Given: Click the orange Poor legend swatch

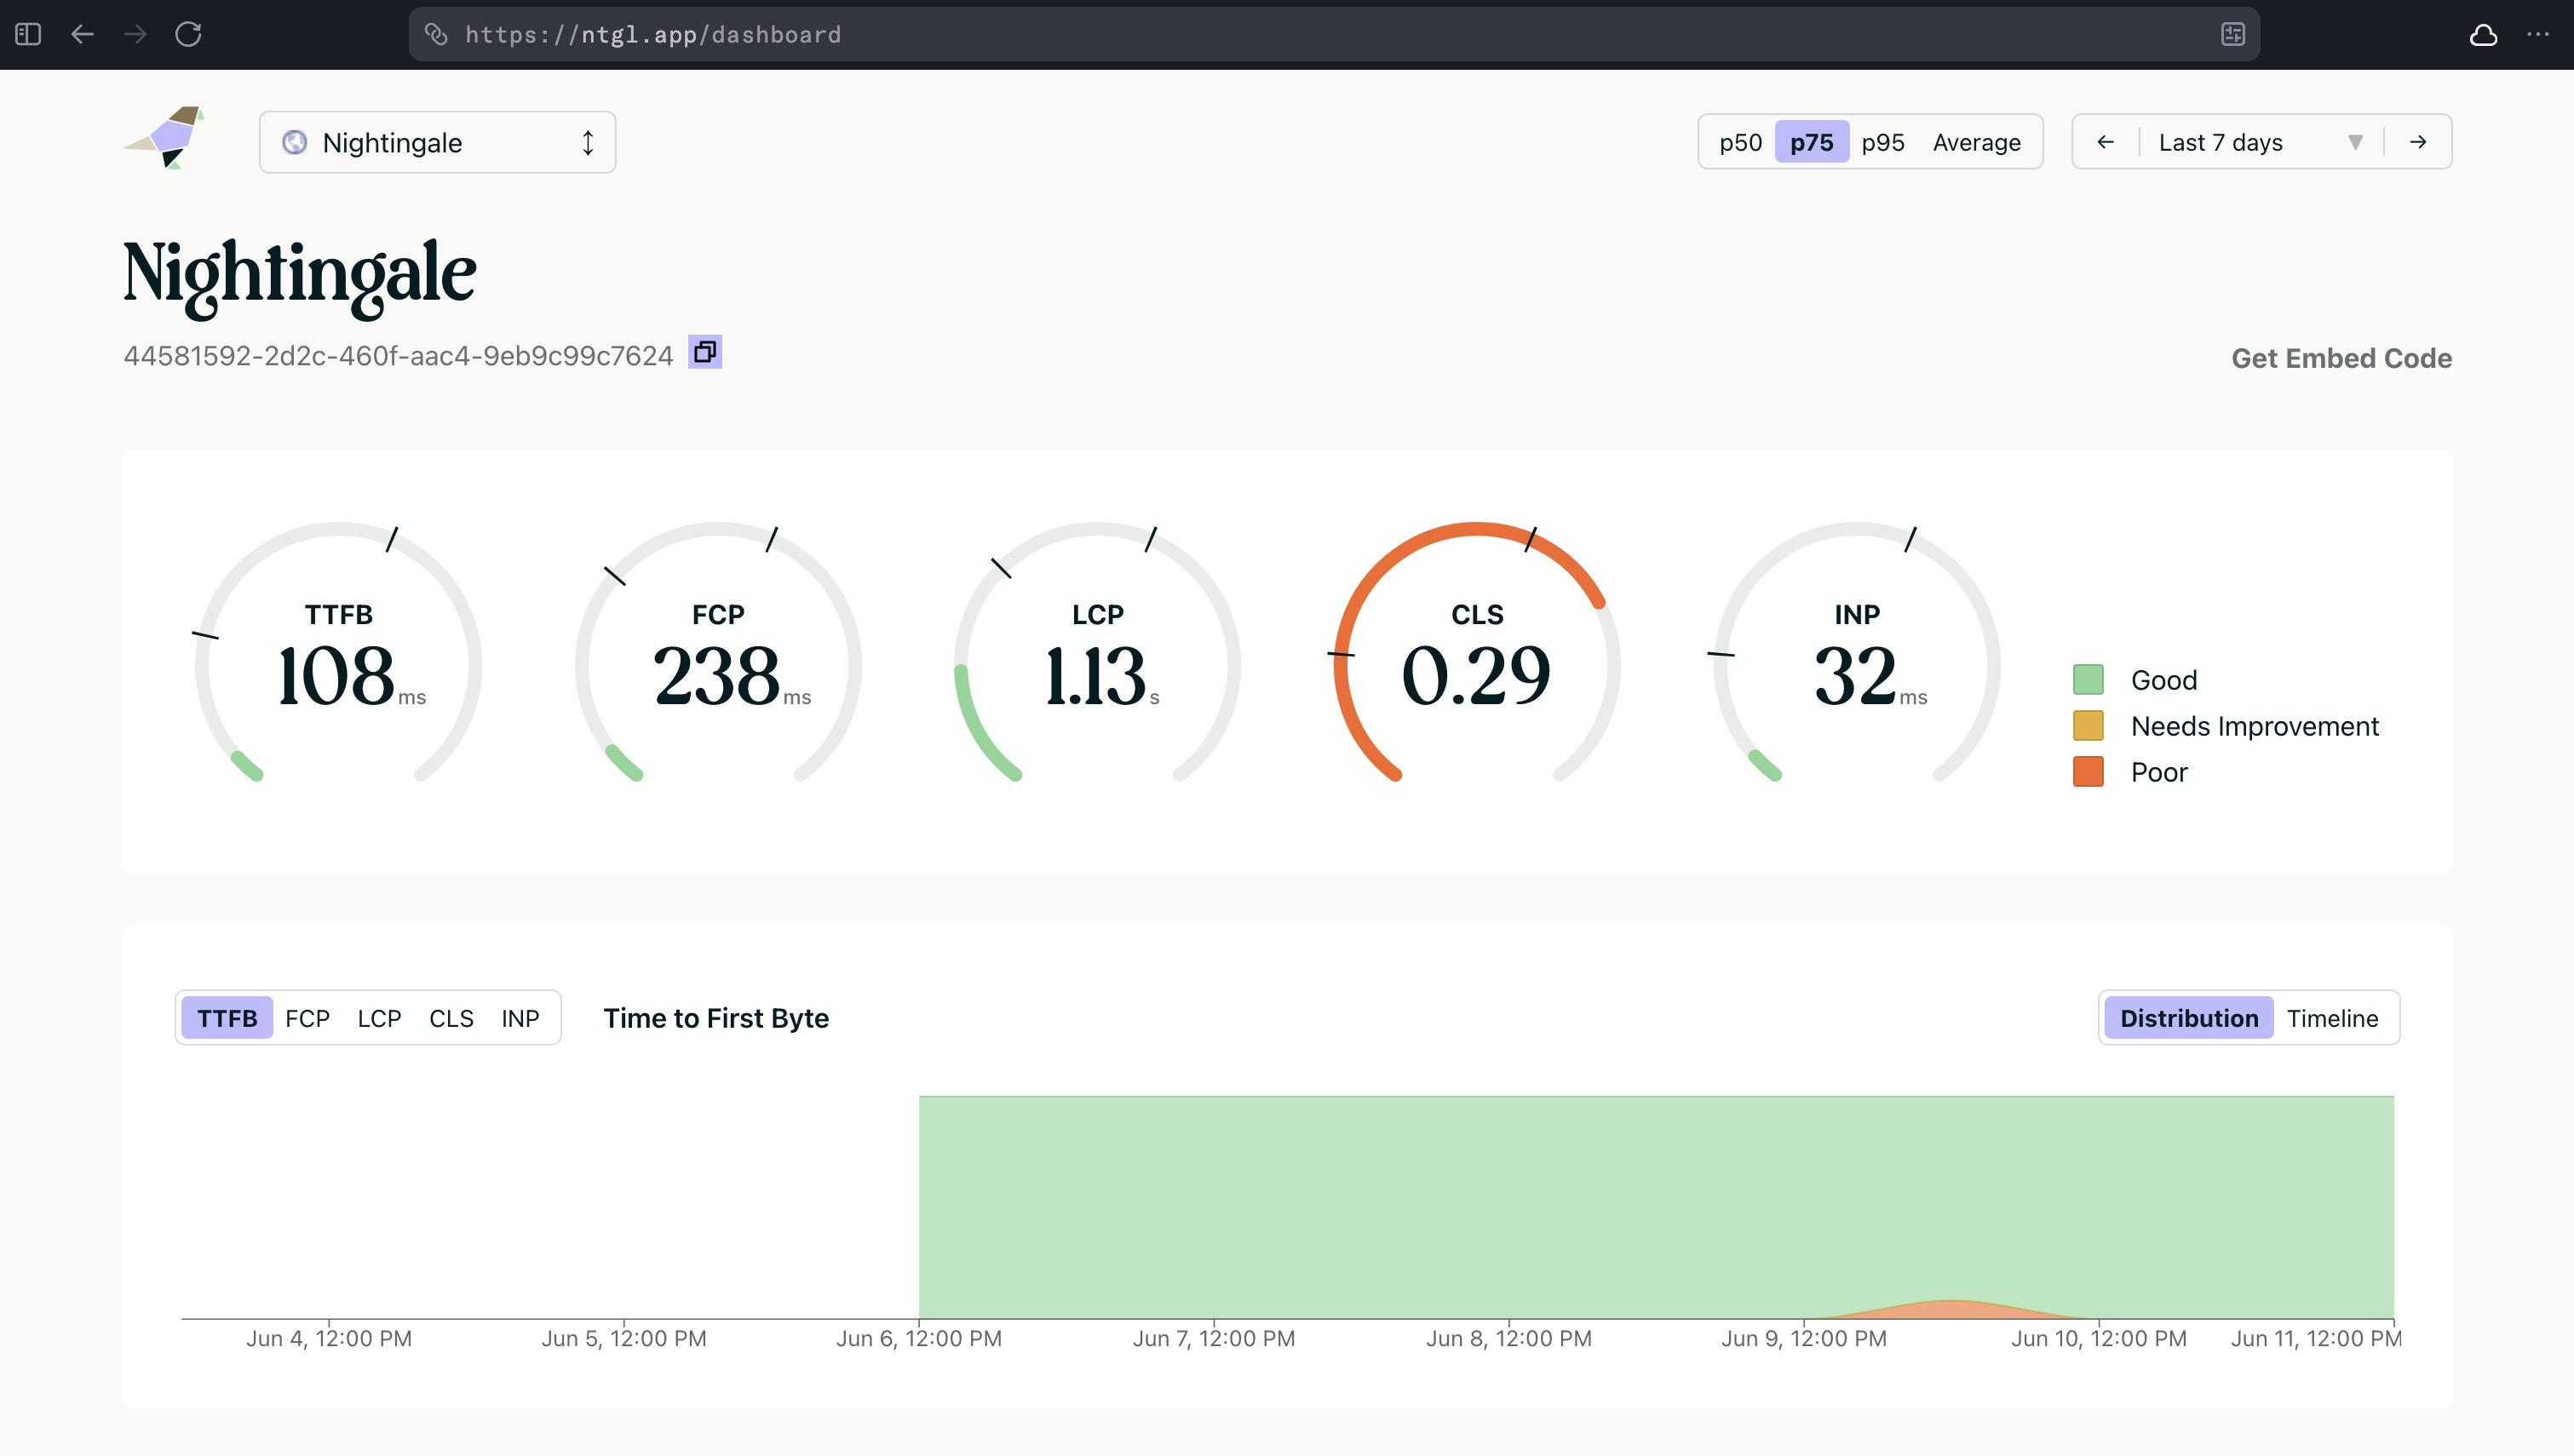Looking at the screenshot, I should pos(2088,772).
